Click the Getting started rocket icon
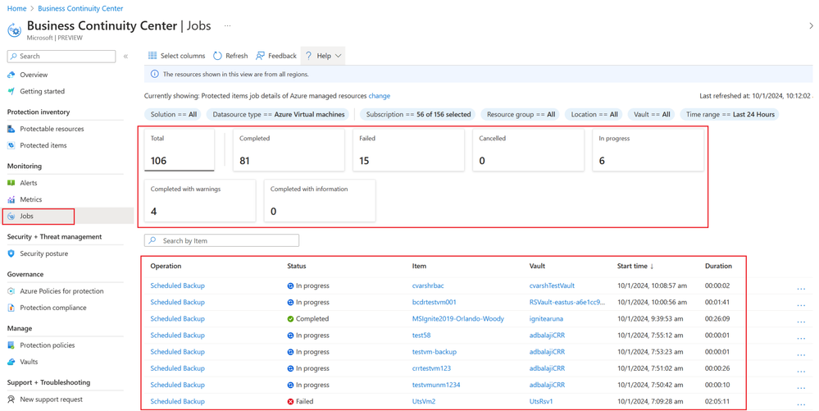Screen dimensions: 819x411 coord(11,91)
